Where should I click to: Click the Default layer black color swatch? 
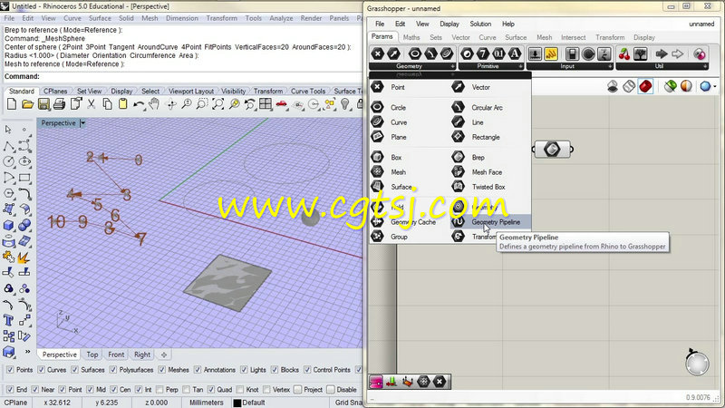237,403
